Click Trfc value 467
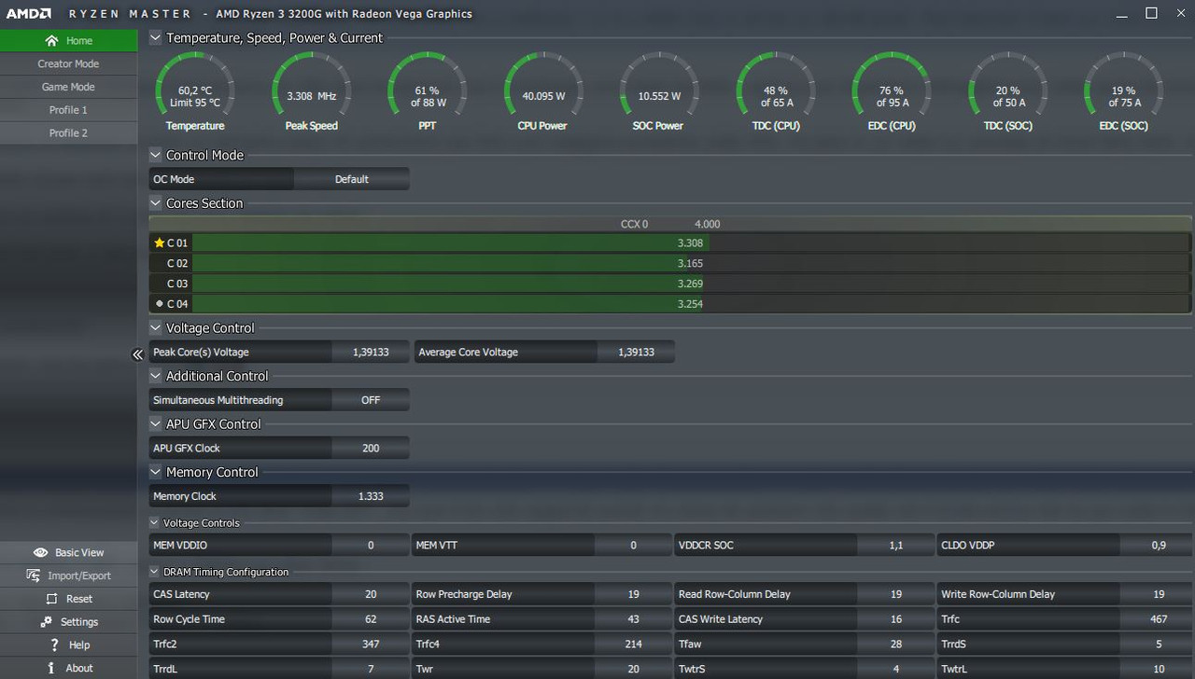This screenshot has height=679, width=1195. (x=1159, y=619)
